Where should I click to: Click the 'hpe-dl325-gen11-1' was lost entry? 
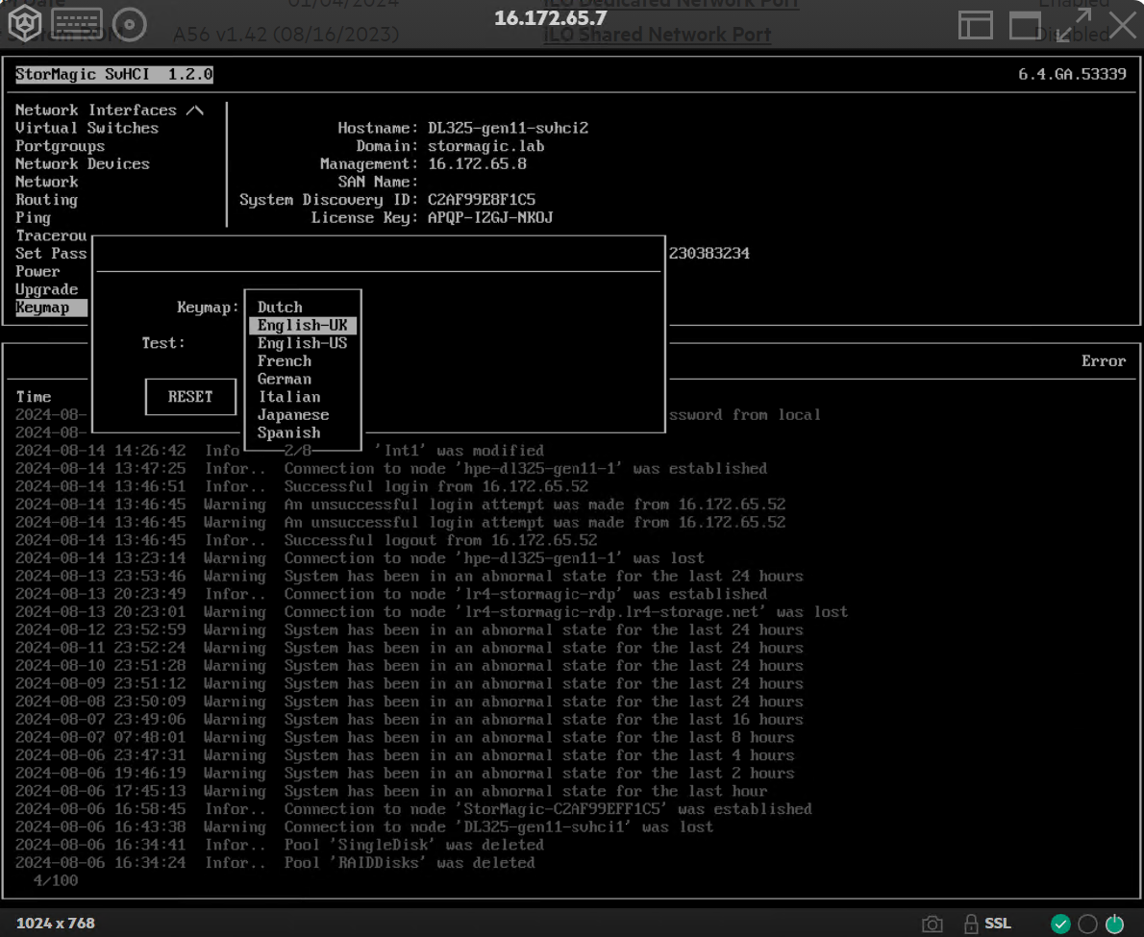tap(494, 558)
